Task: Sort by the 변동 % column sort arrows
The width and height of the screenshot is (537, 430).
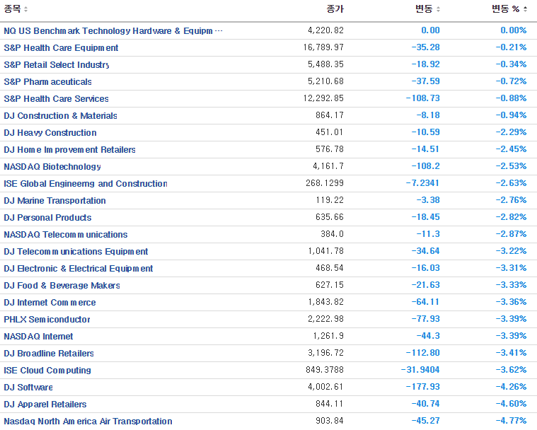Action: click(525, 9)
